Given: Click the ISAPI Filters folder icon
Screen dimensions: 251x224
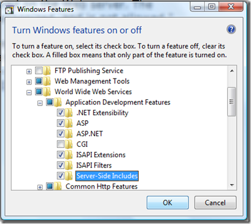Looking at the screenshot, I should pos(69,165).
